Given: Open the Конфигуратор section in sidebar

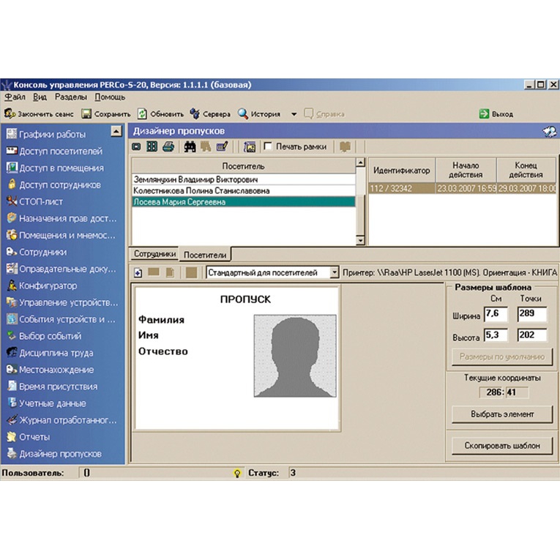Looking at the screenshot, I should (x=48, y=285).
